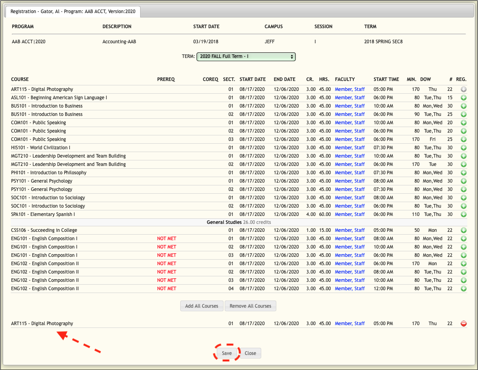Click the PREREQ column header
478x370 pixels.
point(166,79)
